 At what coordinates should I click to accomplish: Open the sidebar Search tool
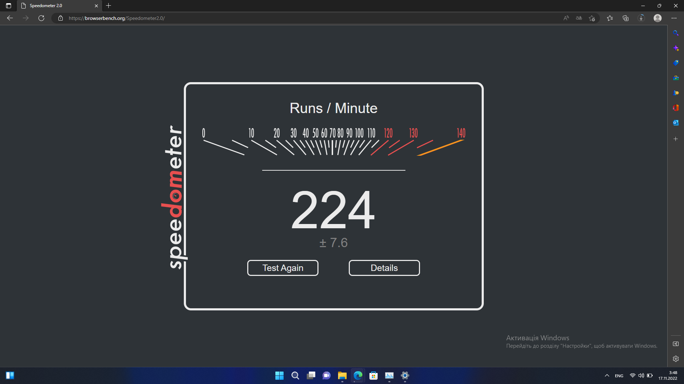pos(676,33)
